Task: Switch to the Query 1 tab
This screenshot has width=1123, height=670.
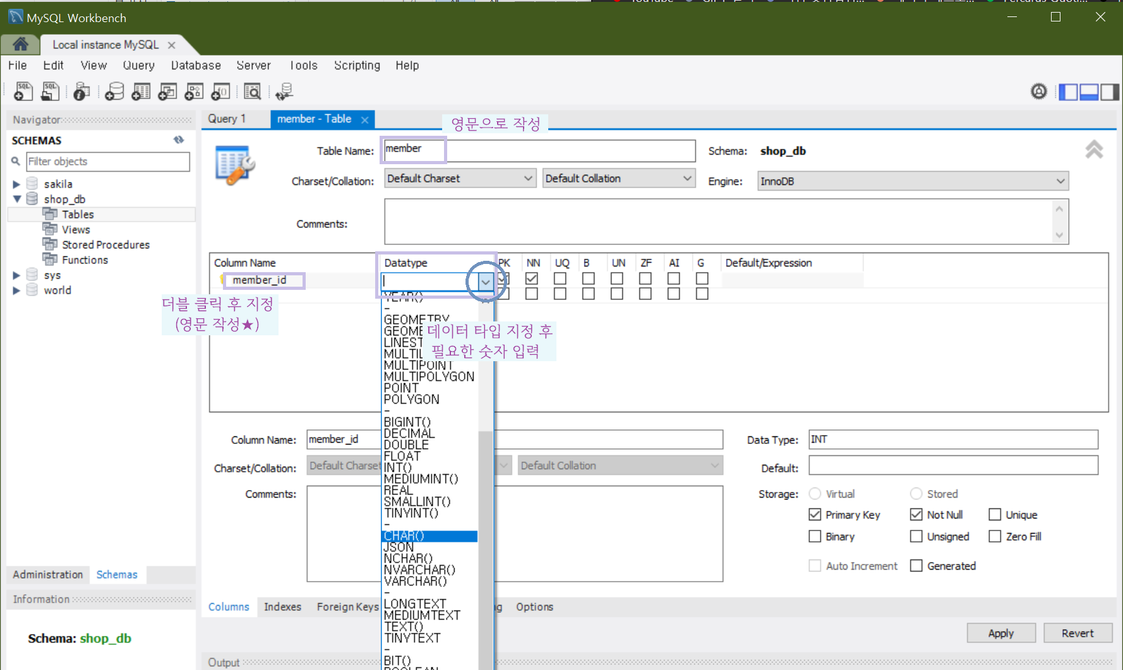Action: point(227,119)
